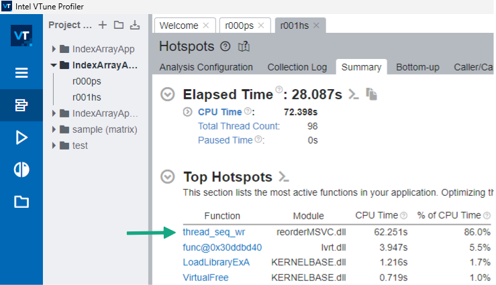The height and width of the screenshot is (285, 496).
Task: Select sample (matrix) project folder
Action: pos(105,129)
